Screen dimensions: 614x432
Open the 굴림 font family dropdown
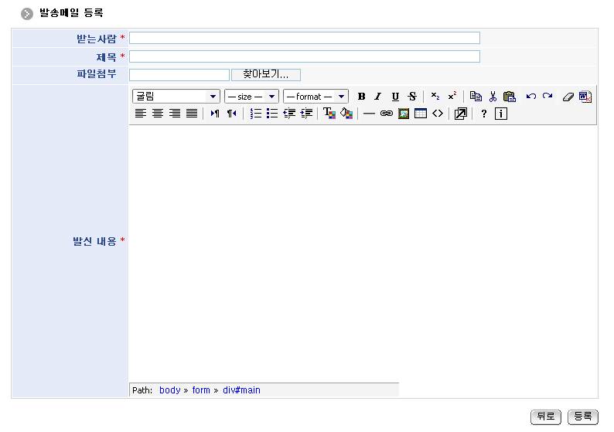coord(176,97)
